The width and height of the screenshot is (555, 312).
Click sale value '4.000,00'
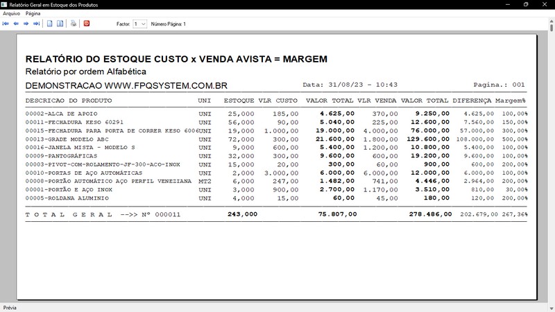pyautogui.click(x=380, y=131)
